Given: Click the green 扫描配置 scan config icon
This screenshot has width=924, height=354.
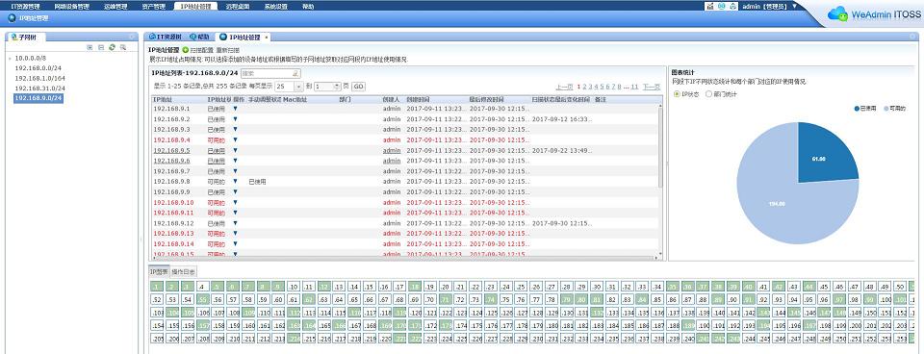Looking at the screenshot, I should [x=185, y=51].
